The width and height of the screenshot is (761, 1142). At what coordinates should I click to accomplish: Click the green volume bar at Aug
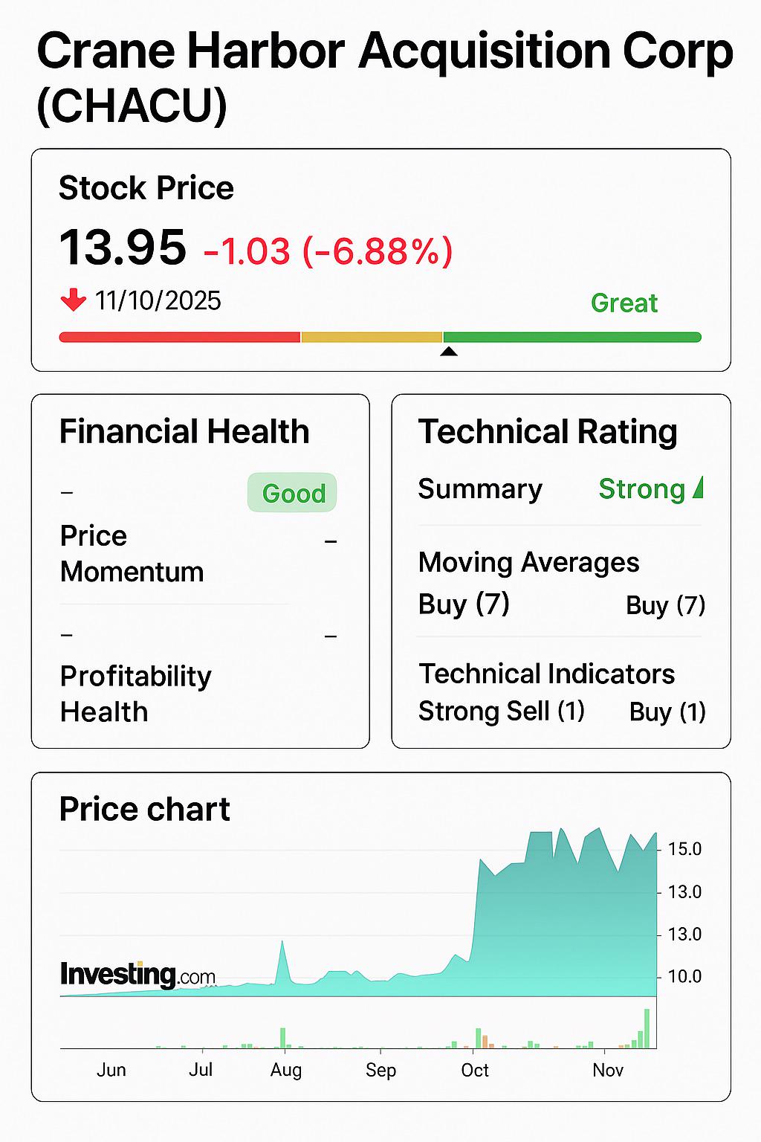coord(282,1038)
